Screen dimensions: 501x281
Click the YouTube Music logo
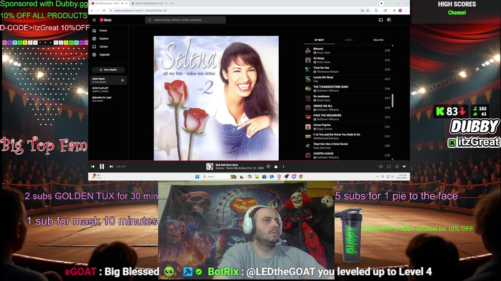105,20
